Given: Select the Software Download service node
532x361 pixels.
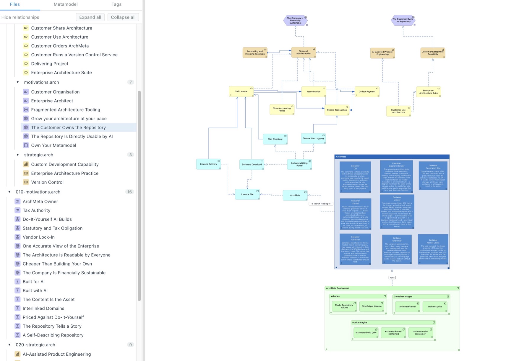Looking at the screenshot, I should pyautogui.click(x=252, y=165).
